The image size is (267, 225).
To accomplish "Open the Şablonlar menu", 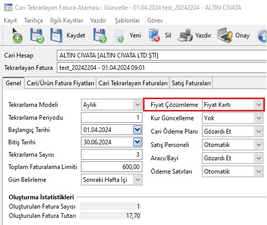I will [127, 21].
